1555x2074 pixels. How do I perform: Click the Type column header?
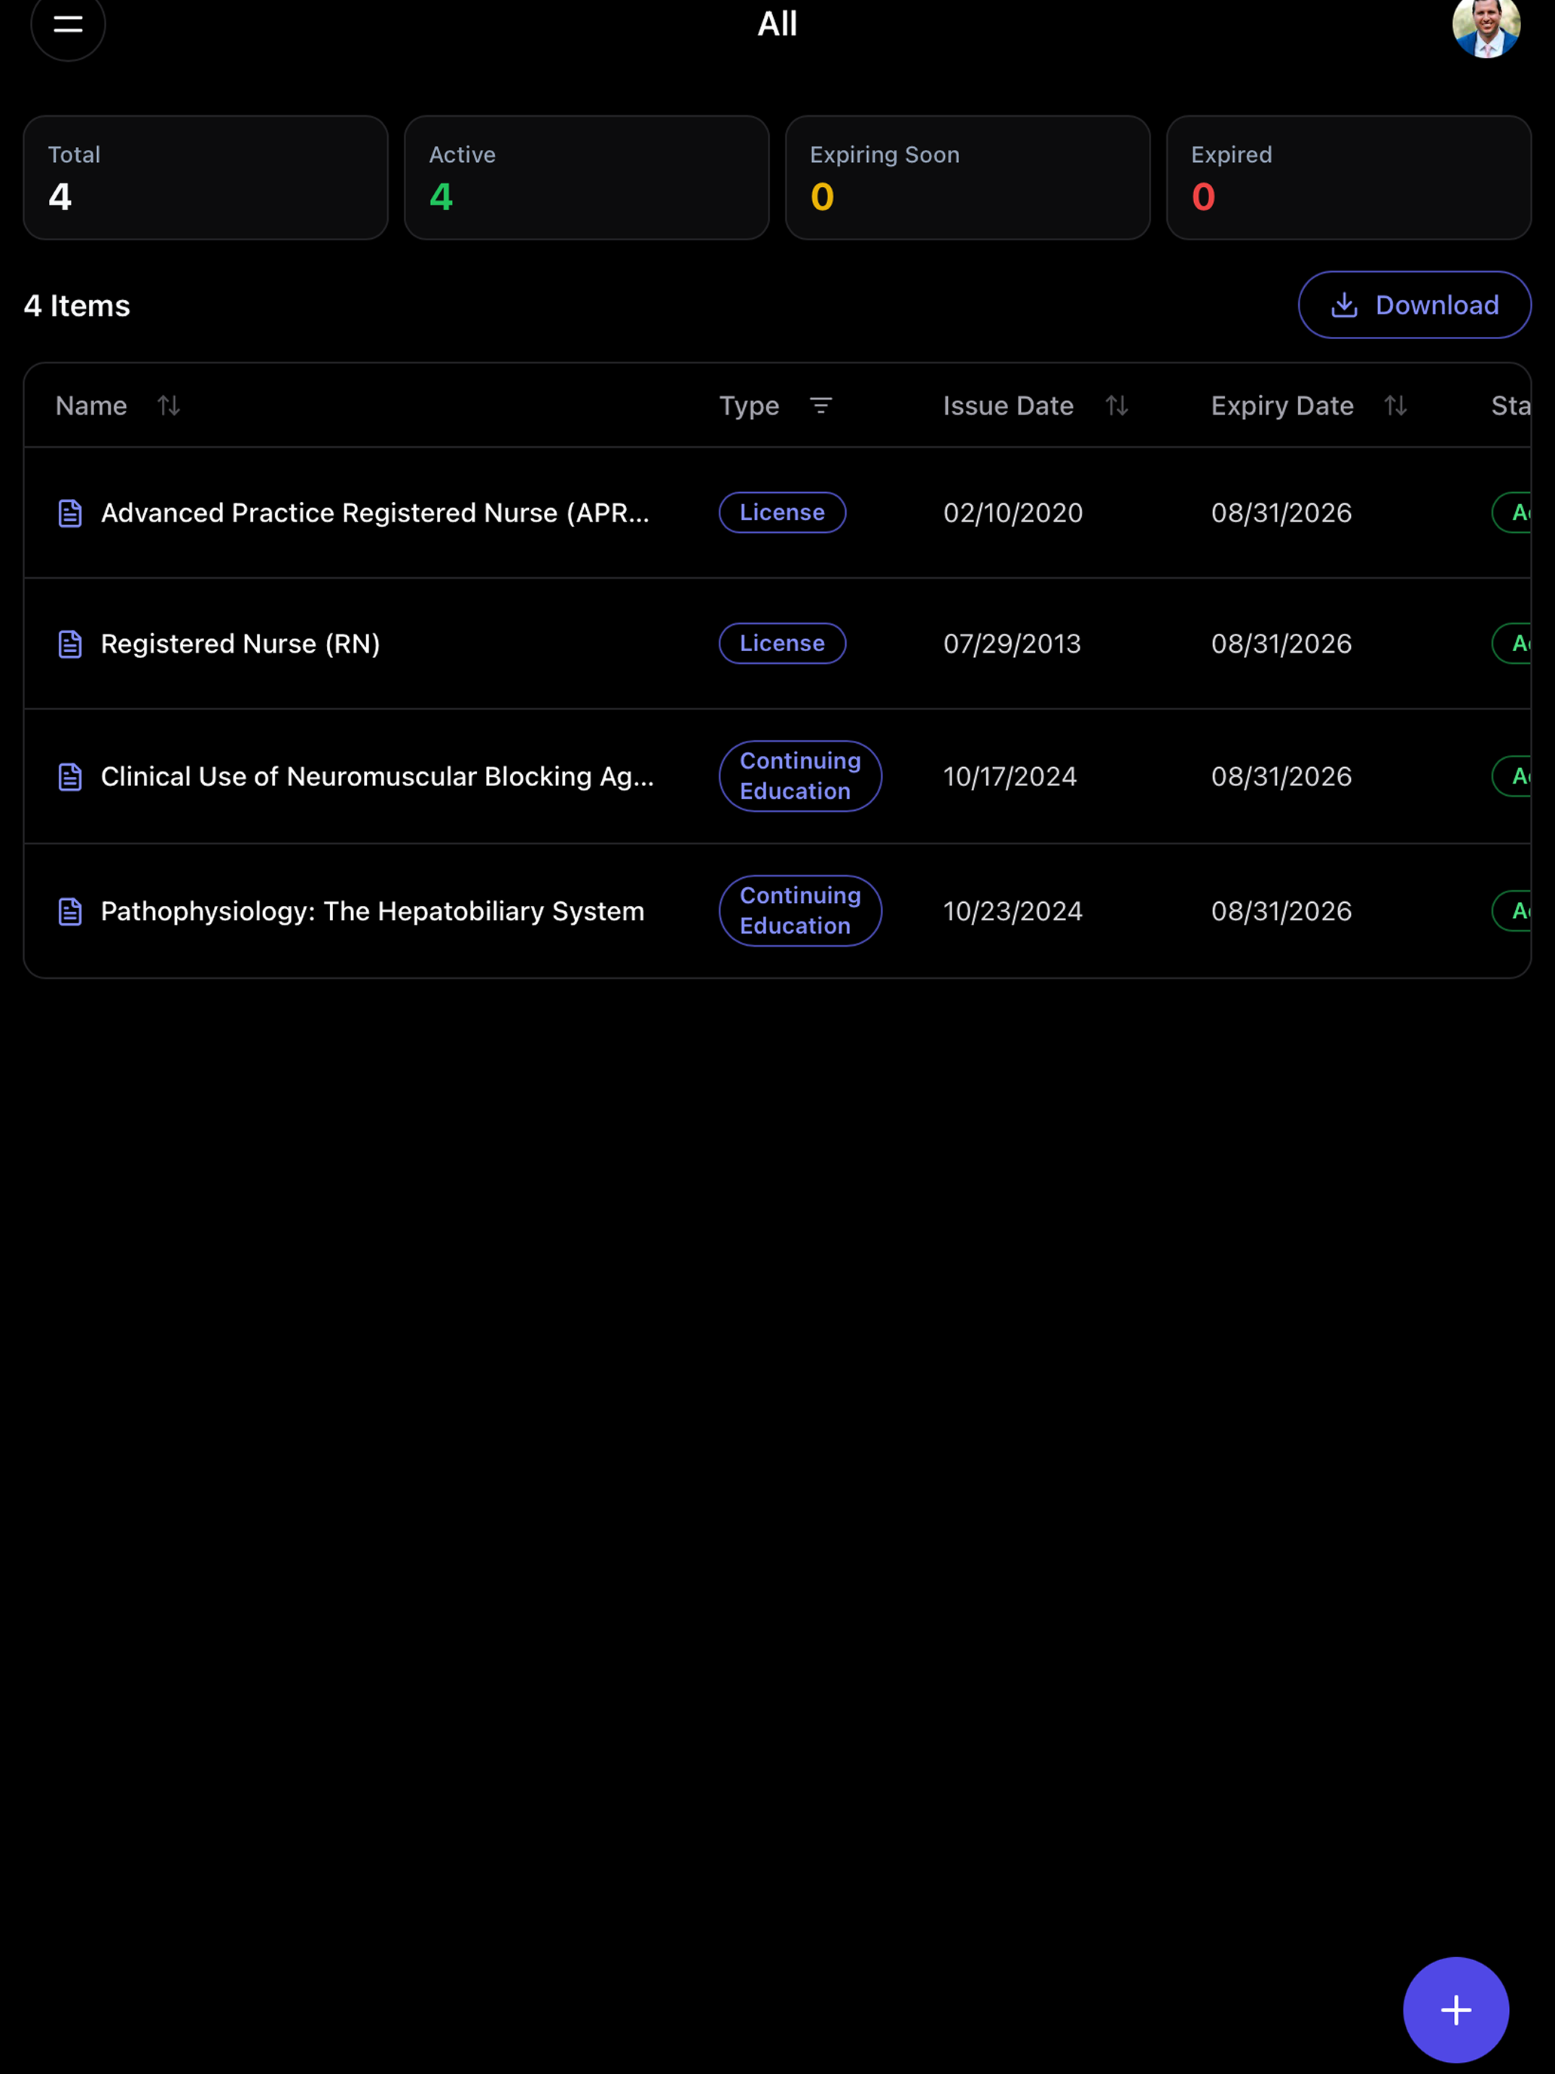[x=749, y=405]
